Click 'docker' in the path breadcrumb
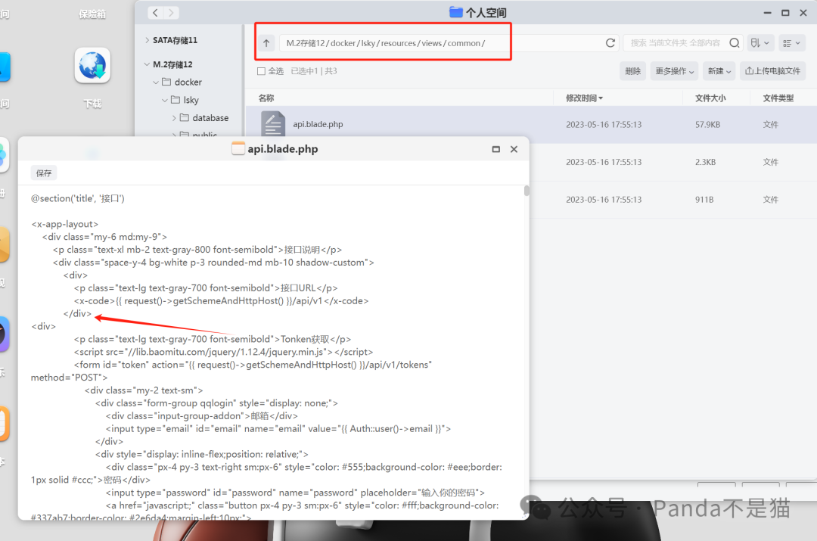Image resolution: width=817 pixels, height=541 pixels. (x=343, y=43)
